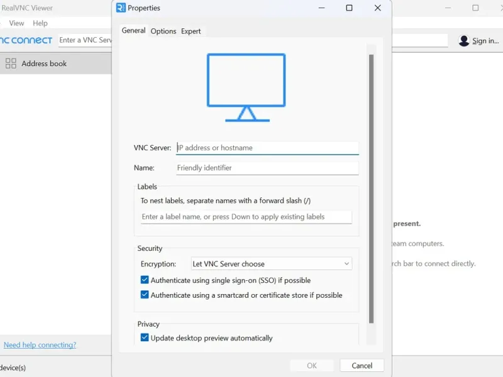Switch to the General tab
Screen dimensions: 503x377
click(133, 30)
